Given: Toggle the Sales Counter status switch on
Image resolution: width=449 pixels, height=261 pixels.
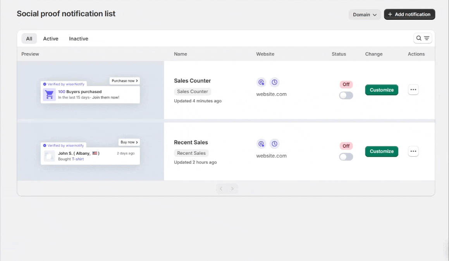Looking at the screenshot, I should pyautogui.click(x=346, y=95).
